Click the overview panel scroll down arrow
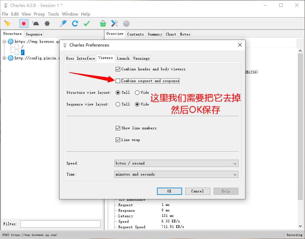 coord(300,226)
